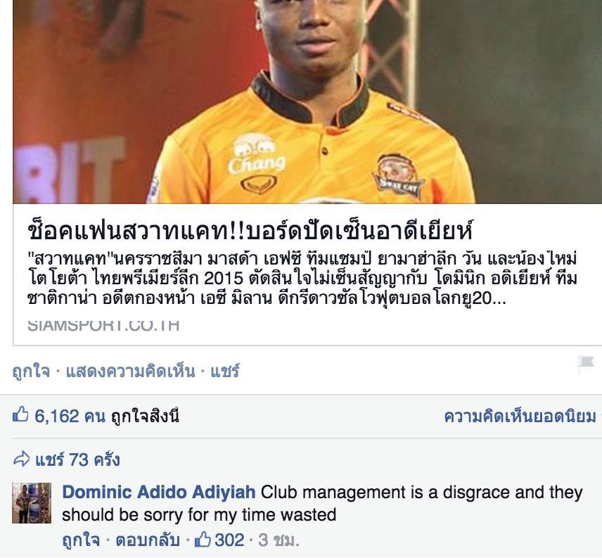Click the SIAMSPORT.CO.TH source link

103,325
